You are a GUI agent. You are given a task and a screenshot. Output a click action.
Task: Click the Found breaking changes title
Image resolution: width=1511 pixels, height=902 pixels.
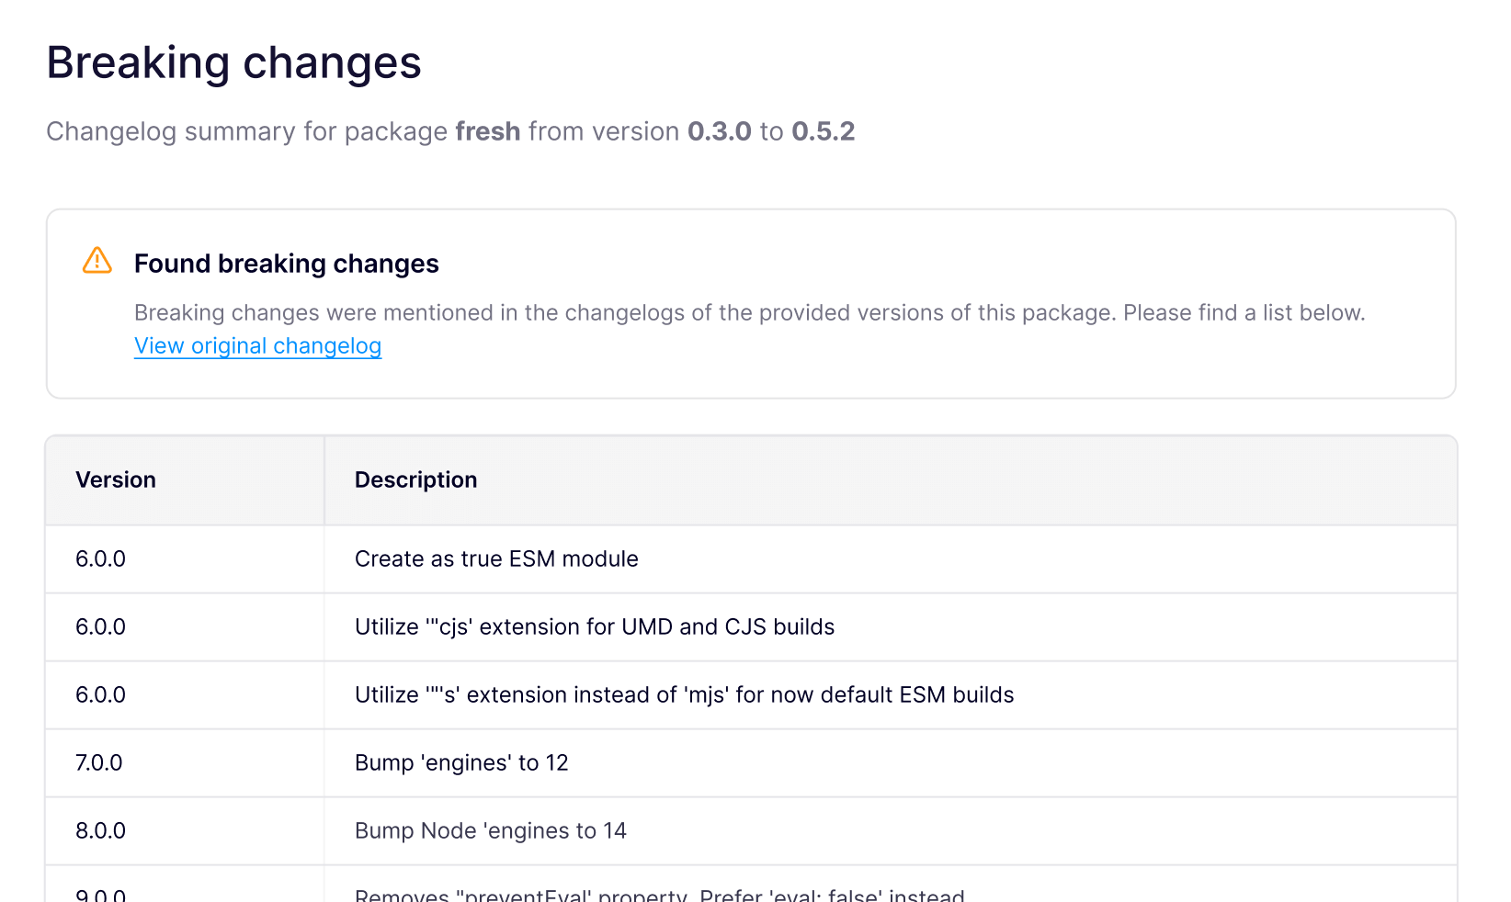tap(287, 264)
